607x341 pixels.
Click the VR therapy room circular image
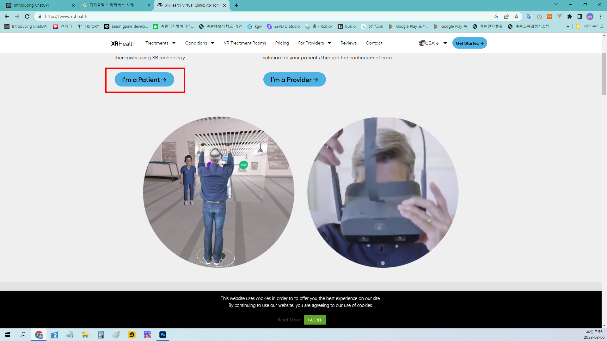[218, 192]
